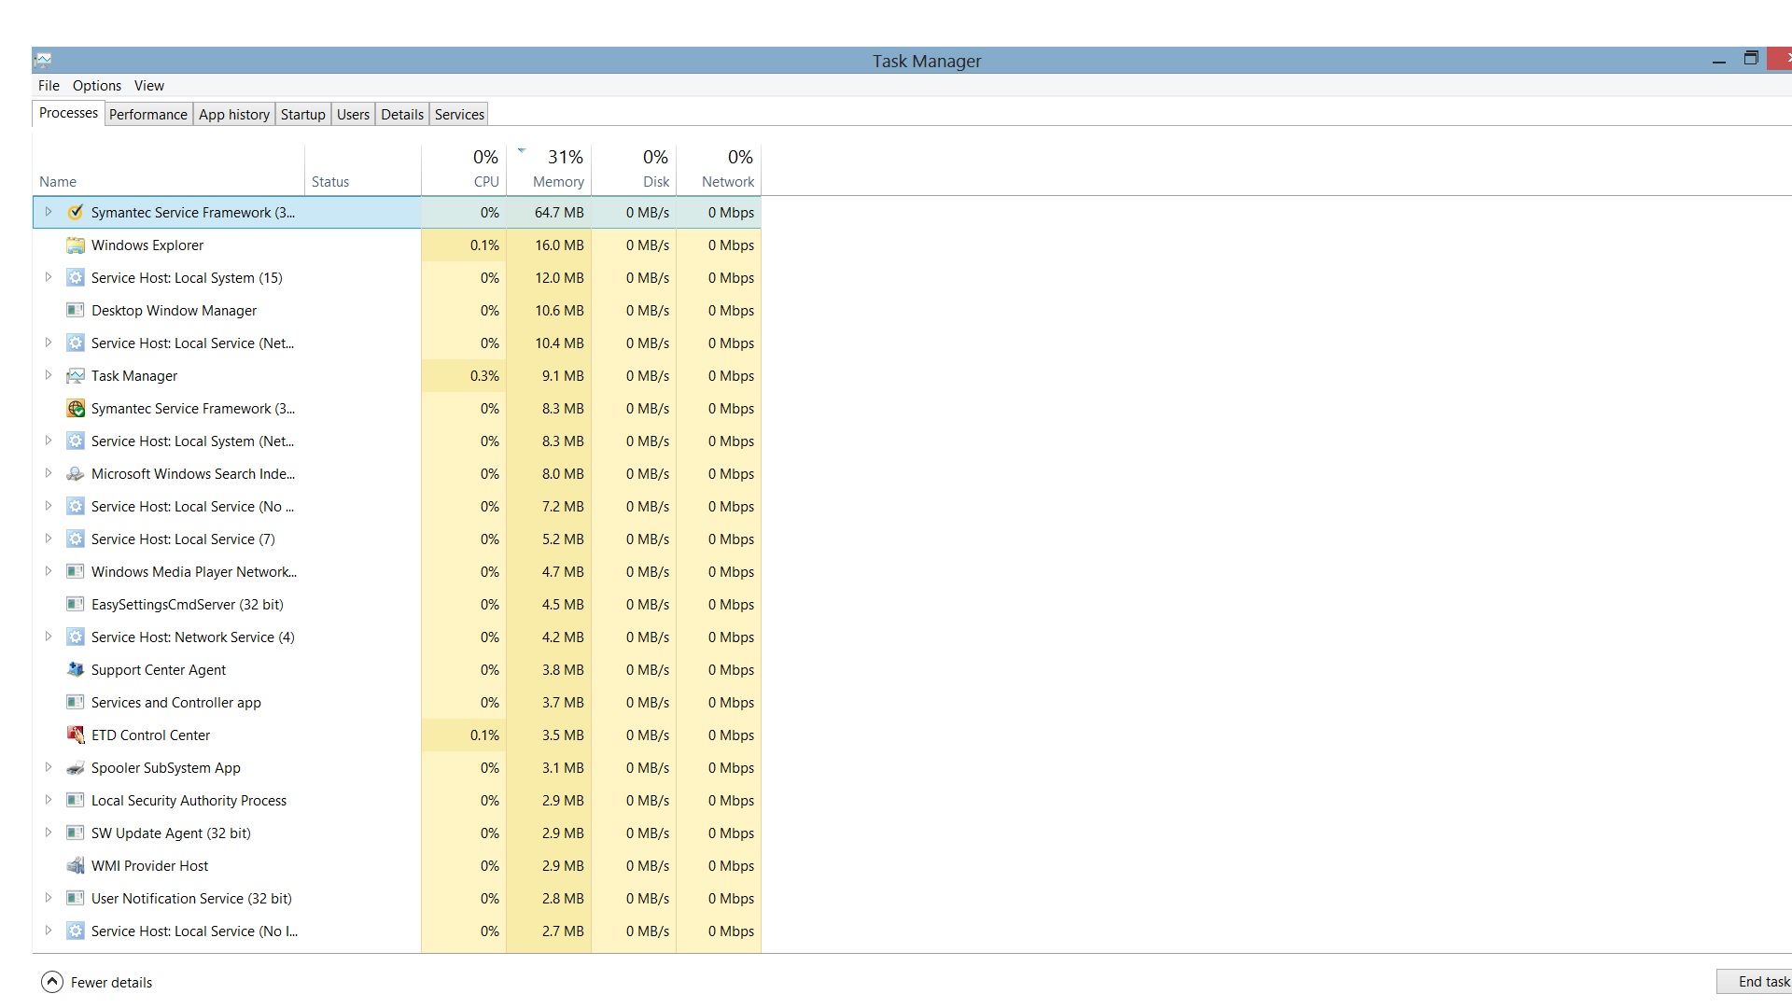1792x1008 pixels.
Task: Click the Service Host: Network Service (4) gear icon
Action: [x=76, y=637]
